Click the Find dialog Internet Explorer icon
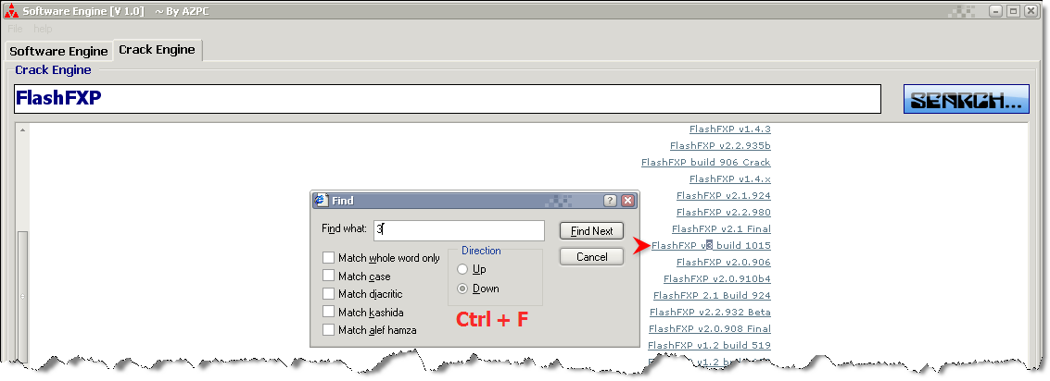 tap(322, 200)
